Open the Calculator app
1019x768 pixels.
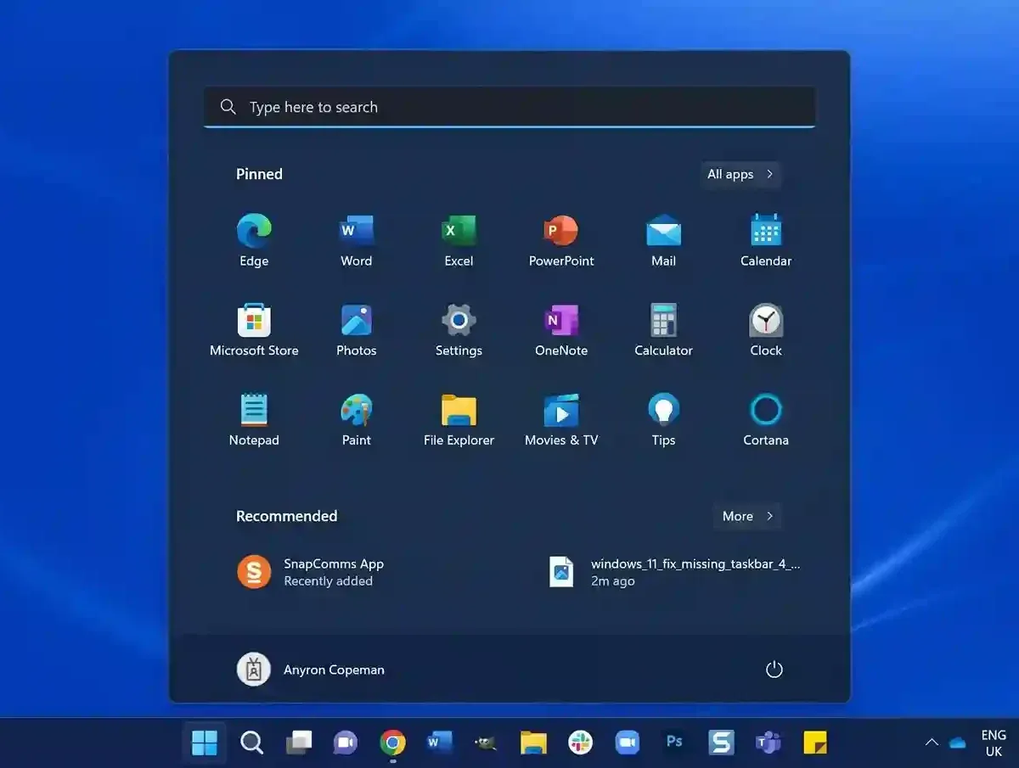coord(663,330)
